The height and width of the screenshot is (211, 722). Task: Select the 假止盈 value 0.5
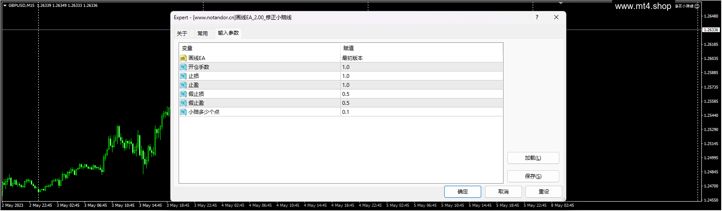pyautogui.click(x=422, y=103)
